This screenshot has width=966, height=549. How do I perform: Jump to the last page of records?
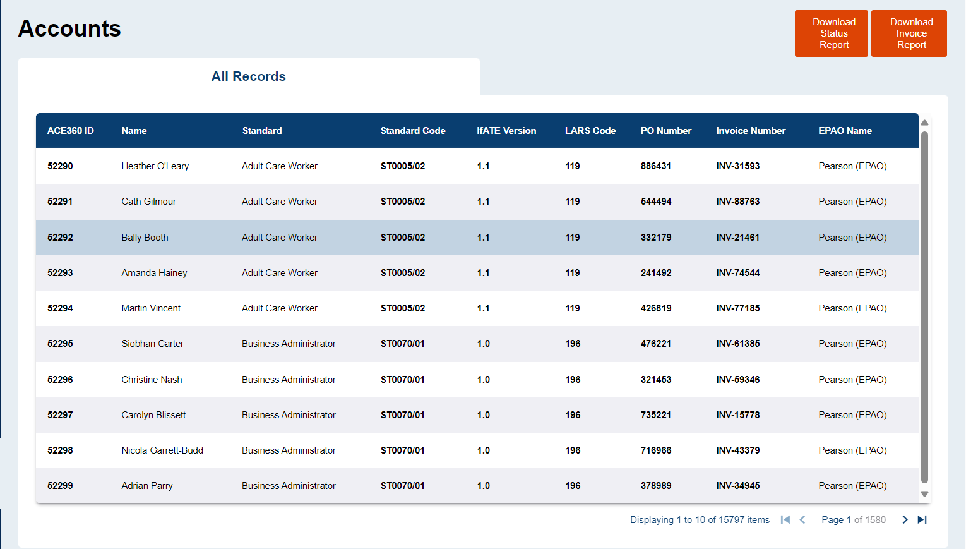click(922, 519)
